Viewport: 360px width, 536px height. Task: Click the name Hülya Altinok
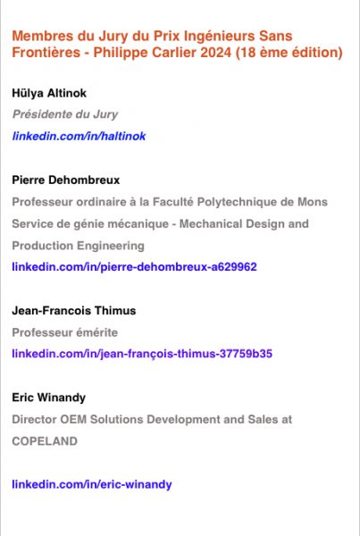pos(49,93)
